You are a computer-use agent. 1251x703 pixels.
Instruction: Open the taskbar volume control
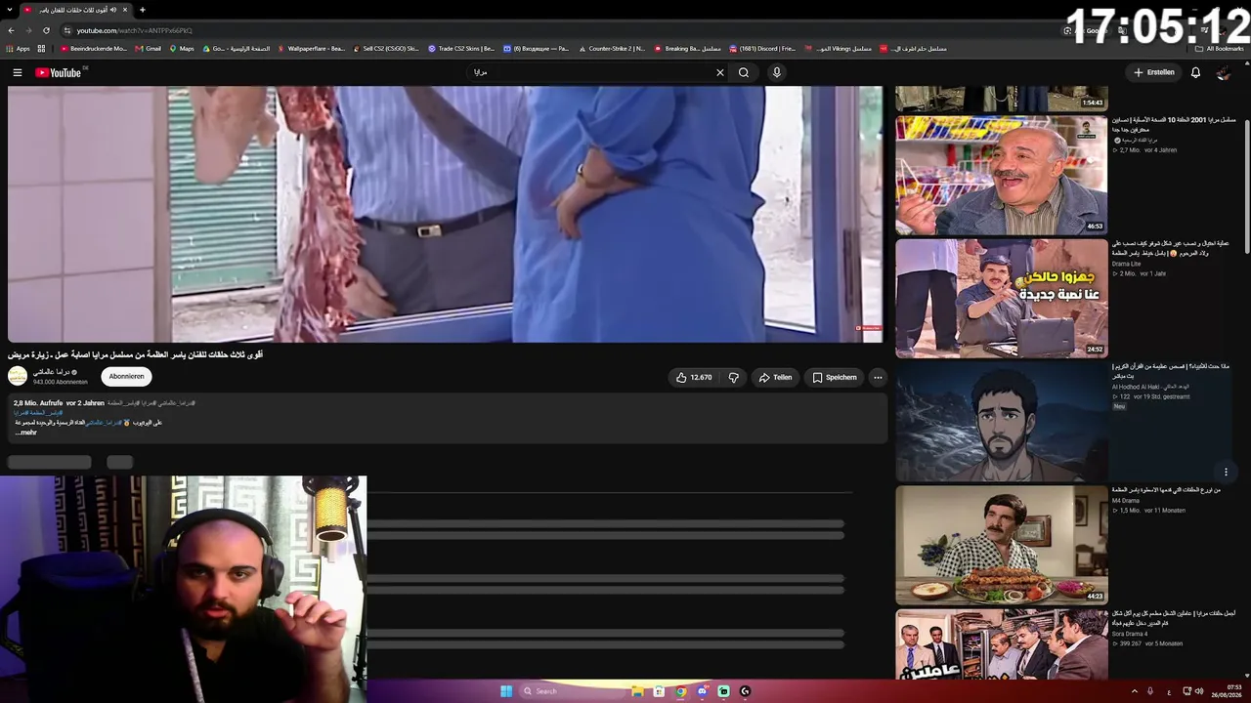[1199, 691]
